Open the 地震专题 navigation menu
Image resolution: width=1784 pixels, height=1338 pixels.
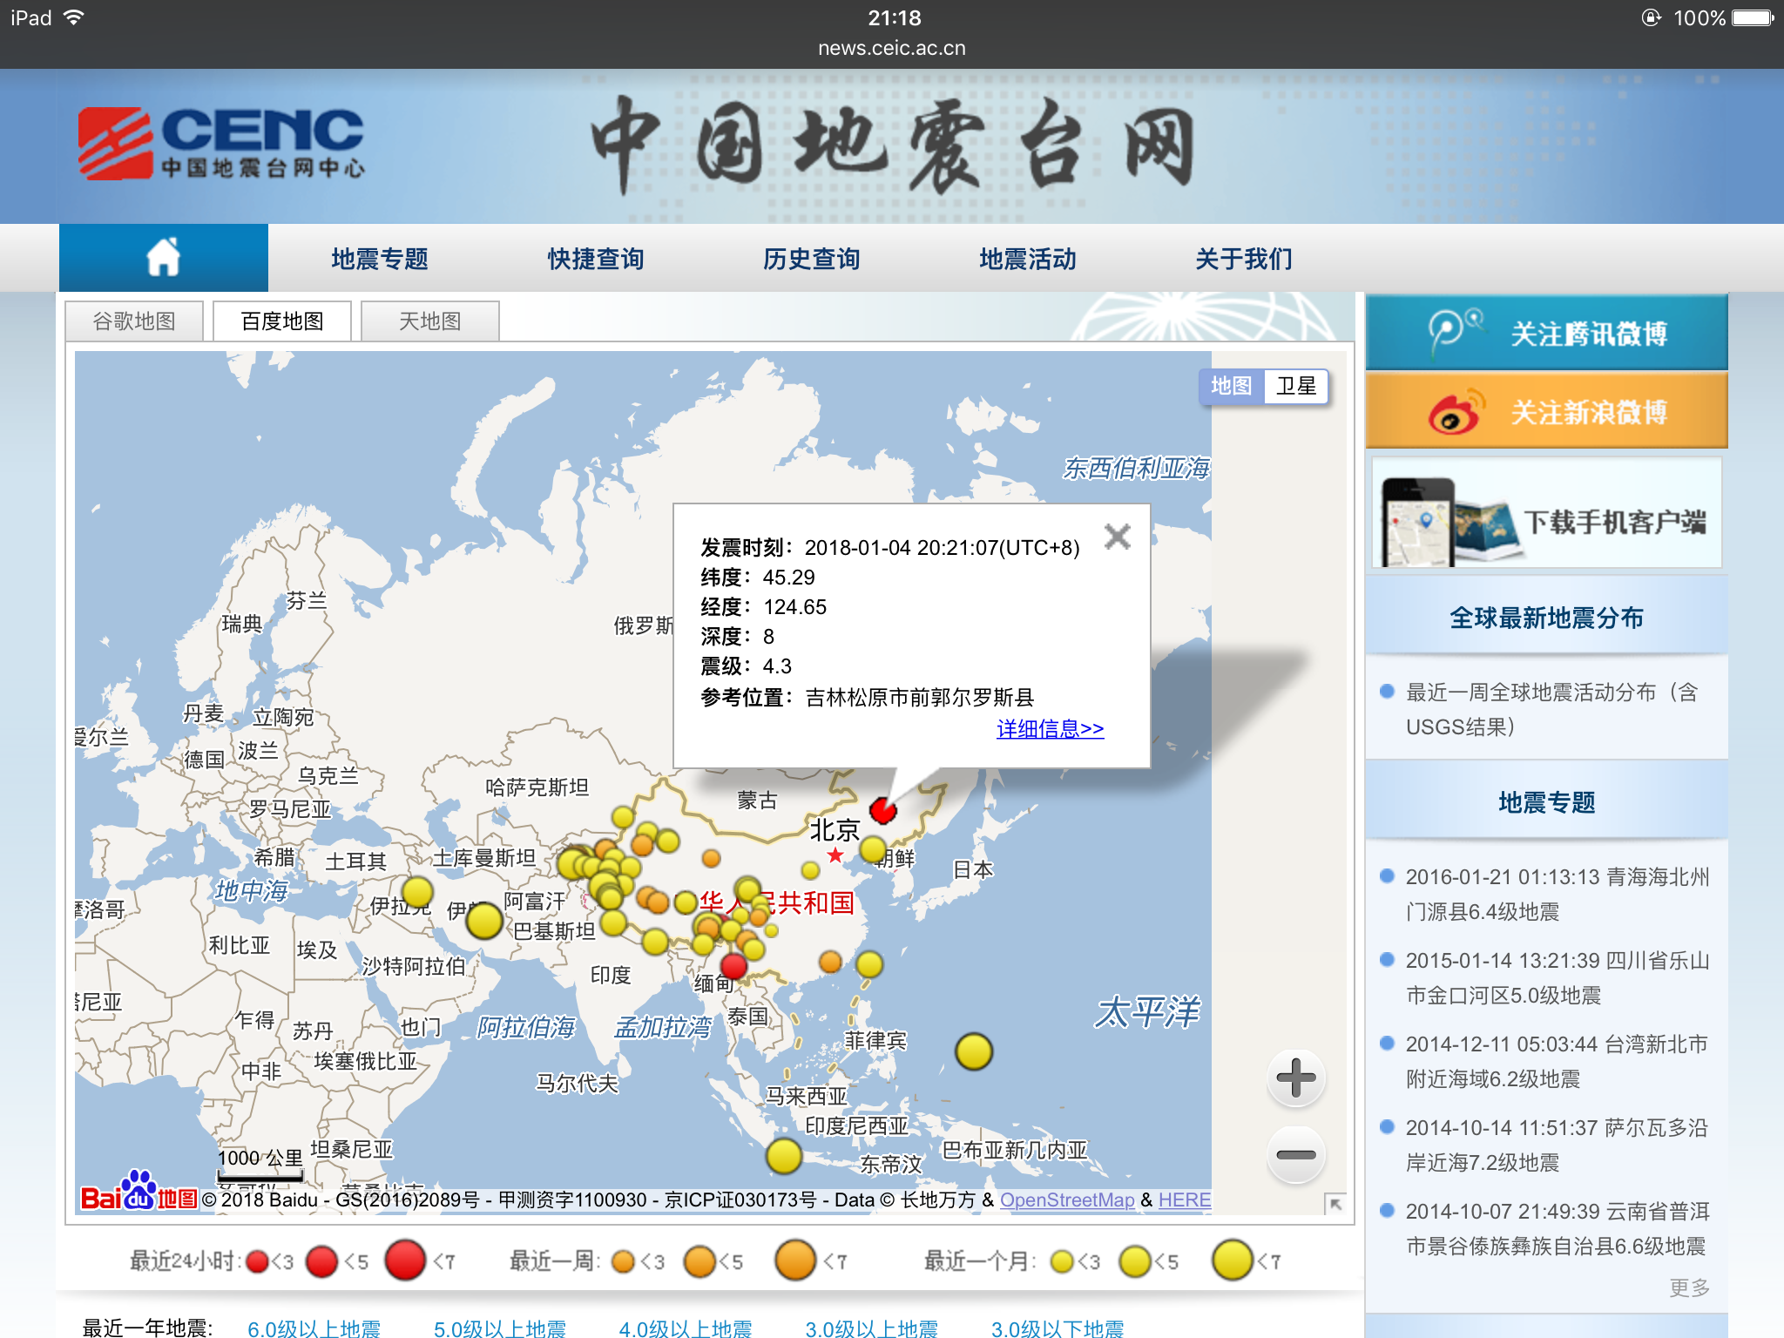(x=380, y=259)
